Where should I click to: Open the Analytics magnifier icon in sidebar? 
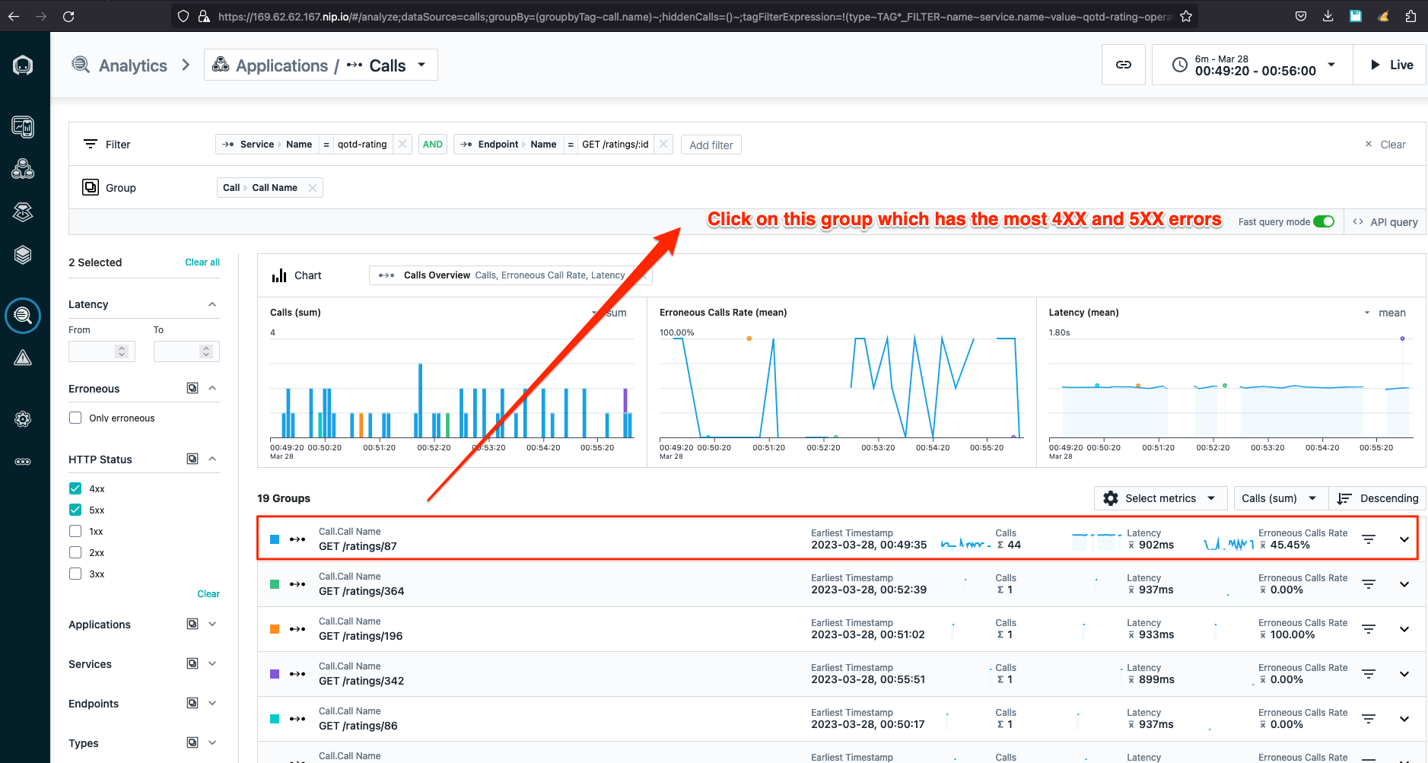click(23, 315)
